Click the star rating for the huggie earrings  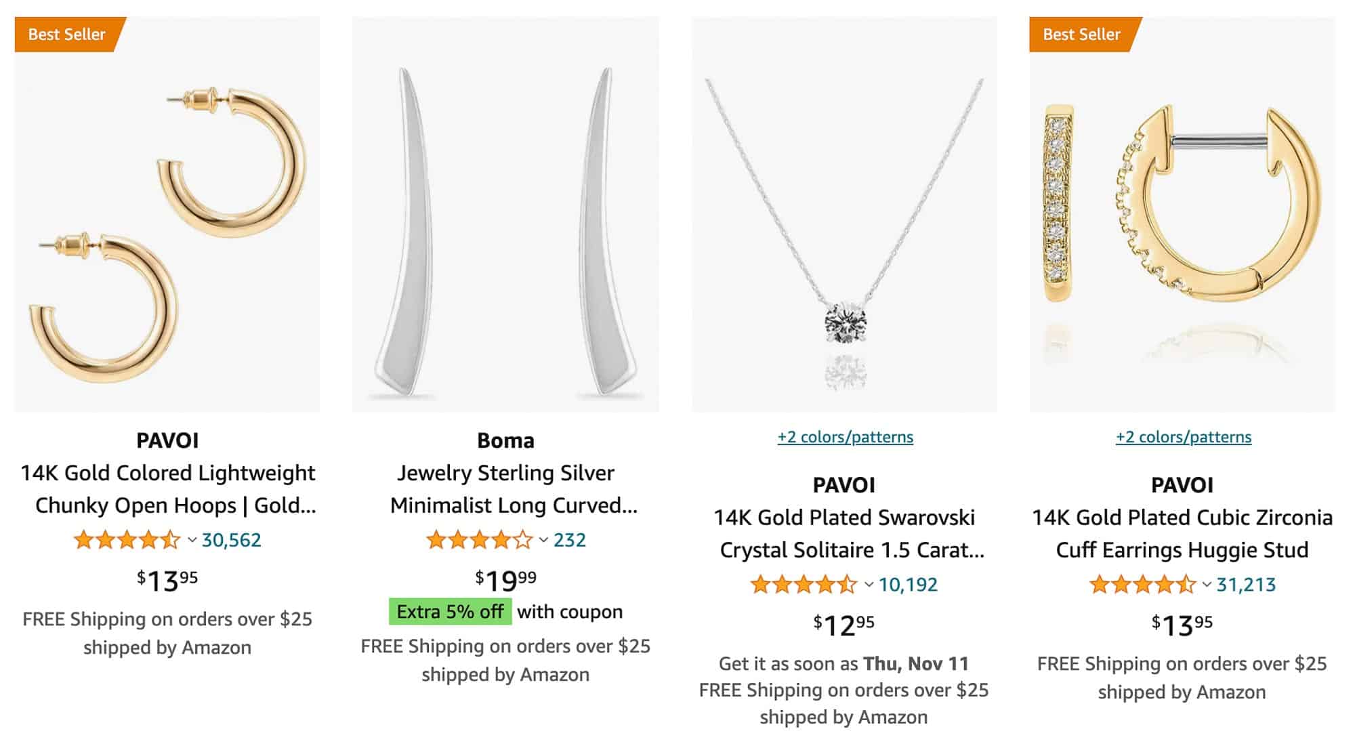click(1142, 585)
